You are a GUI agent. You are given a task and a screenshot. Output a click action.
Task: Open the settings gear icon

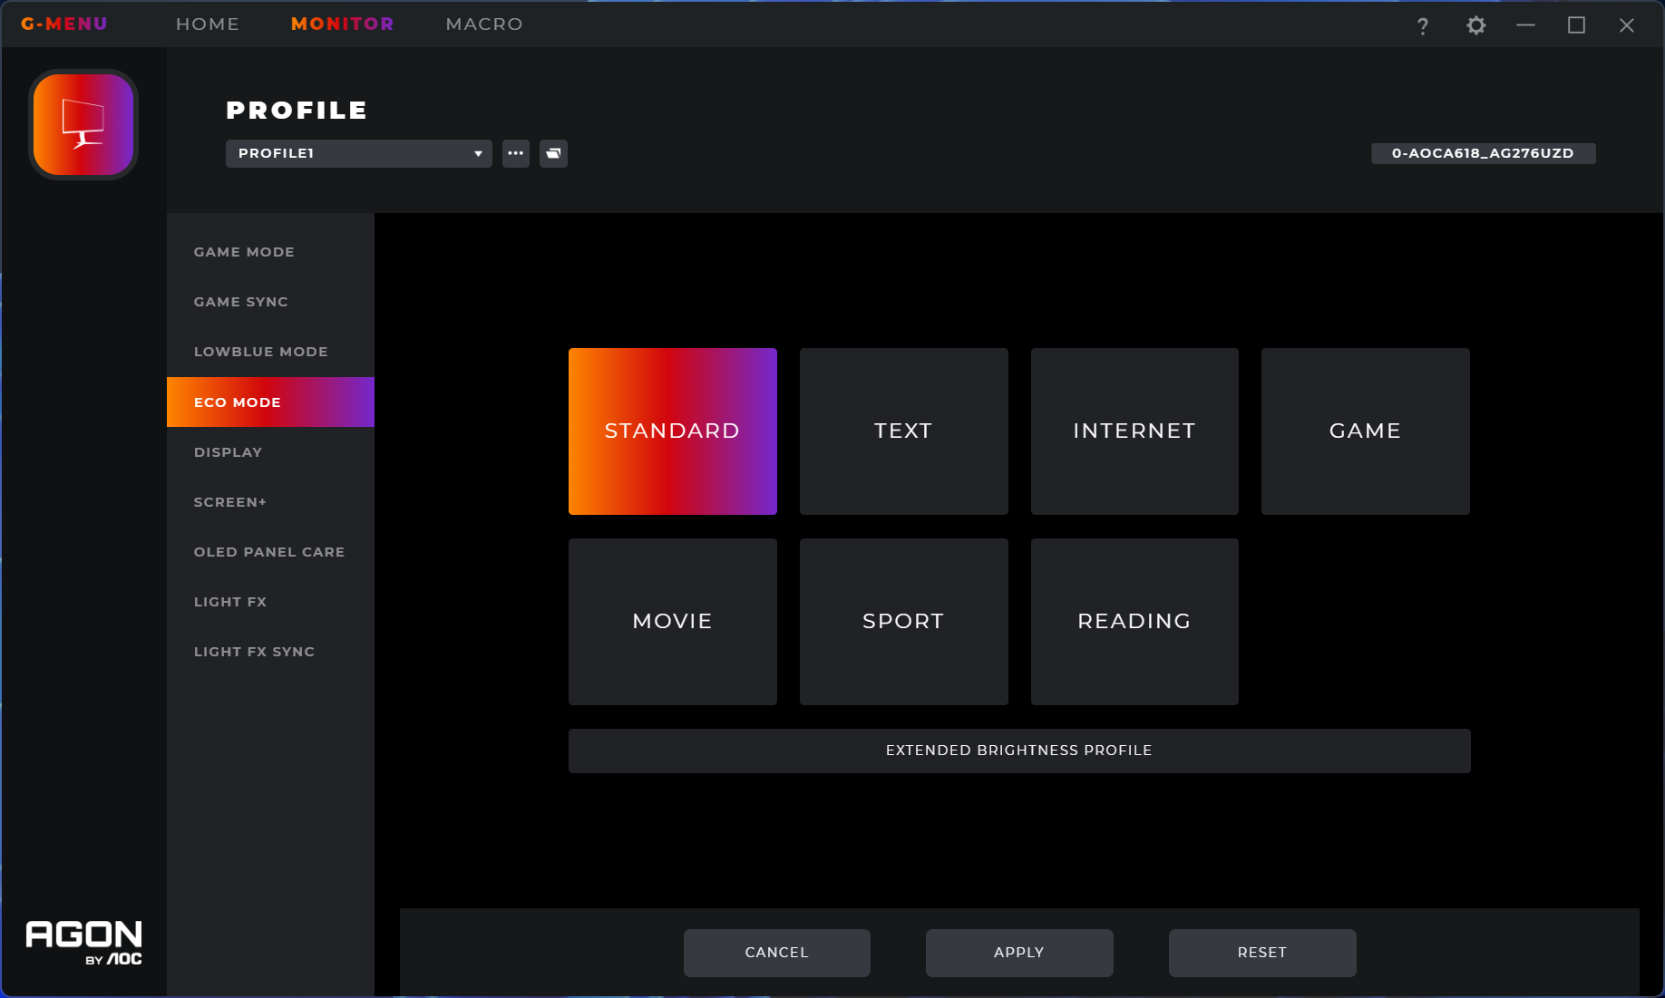[x=1475, y=25]
